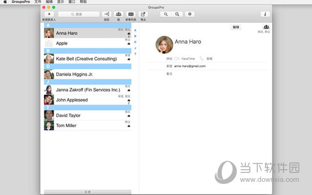Click Anna Haro's large profile photo
The height and width of the screenshot is (195, 312).
click(164, 45)
